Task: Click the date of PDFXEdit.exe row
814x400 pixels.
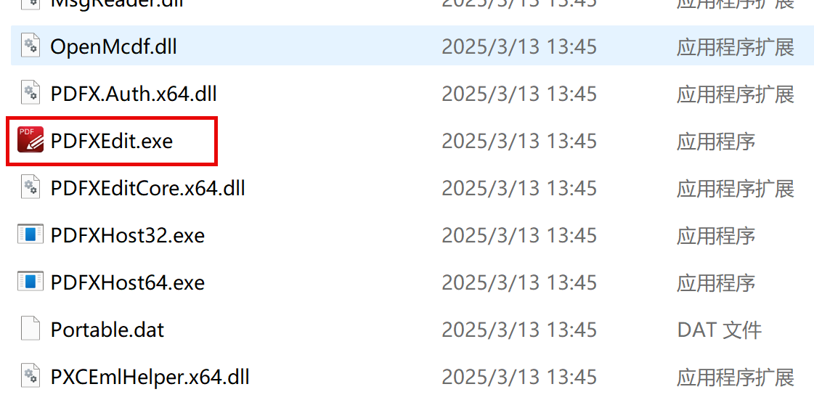Action: (x=519, y=141)
